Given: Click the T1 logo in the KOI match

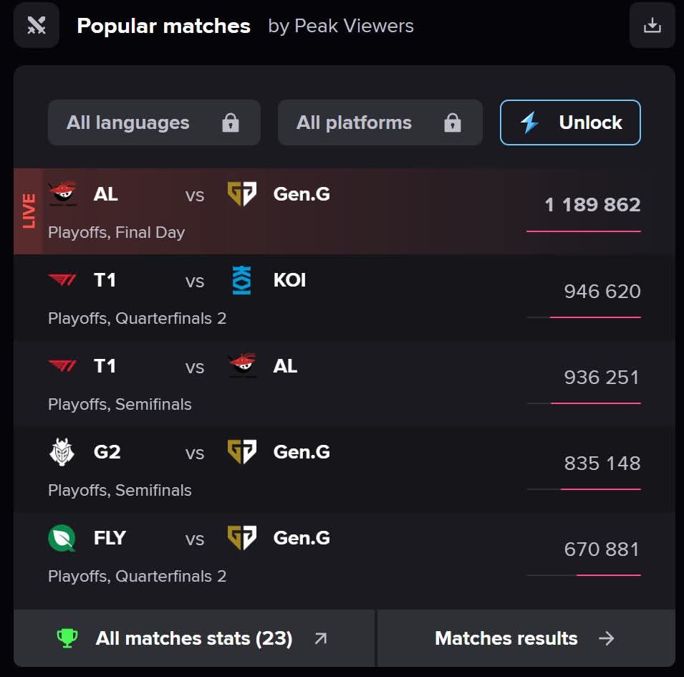Looking at the screenshot, I should point(62,280).
